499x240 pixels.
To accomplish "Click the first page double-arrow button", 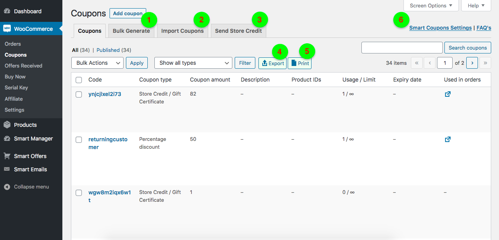I will [x=417, y=63].
